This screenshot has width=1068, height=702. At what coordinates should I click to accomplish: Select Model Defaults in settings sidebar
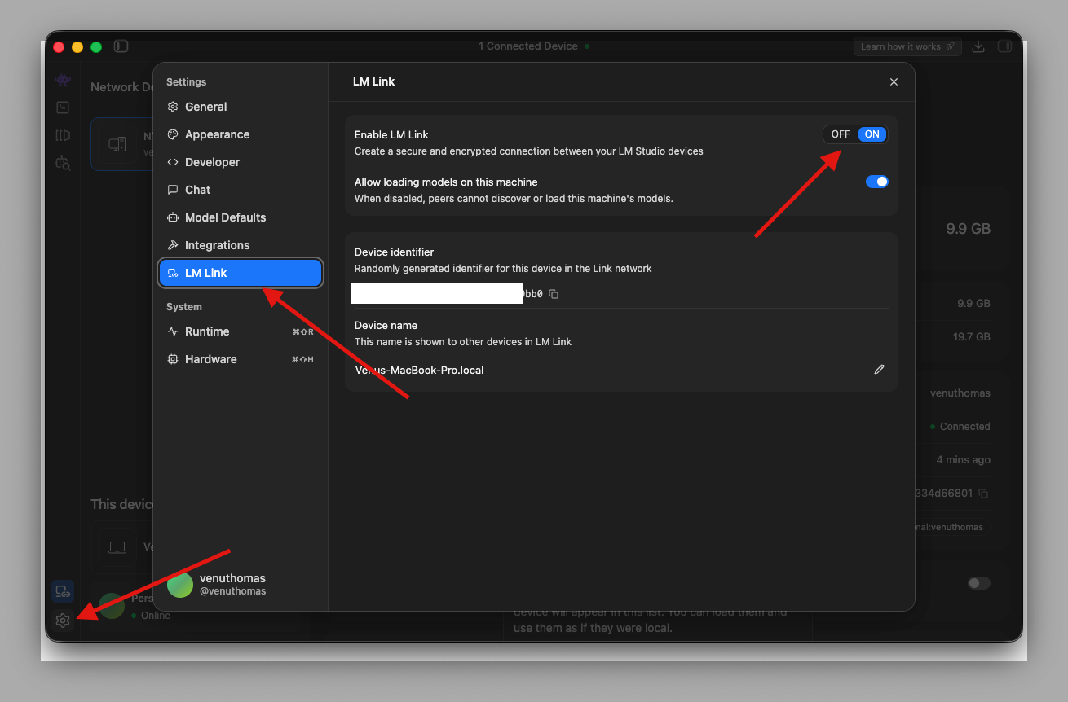click(x=225, y=217)
